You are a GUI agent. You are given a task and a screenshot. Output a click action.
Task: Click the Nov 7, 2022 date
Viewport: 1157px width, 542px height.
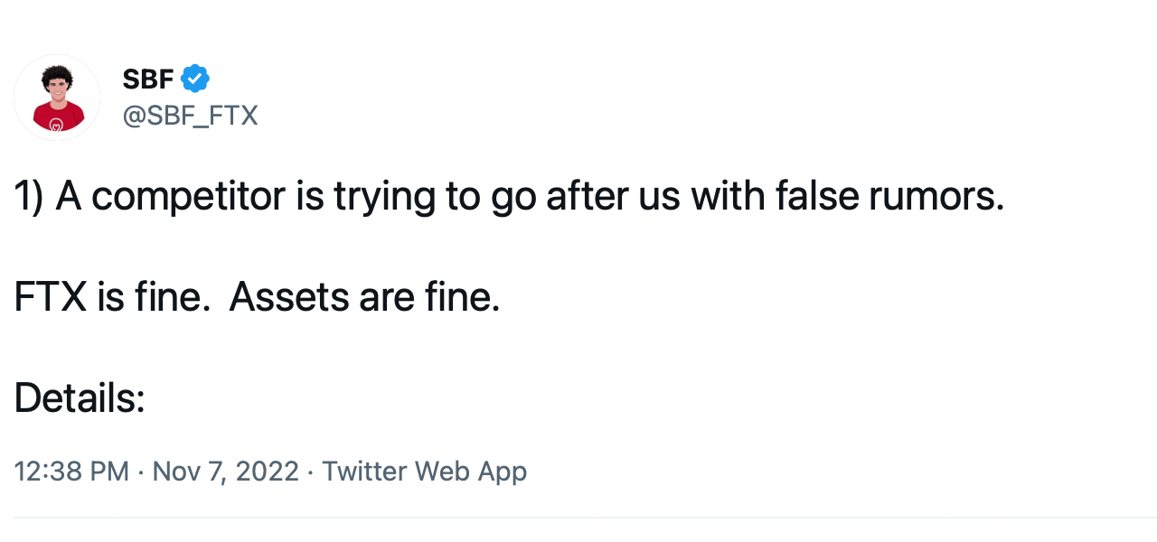[x=225, y=471]
